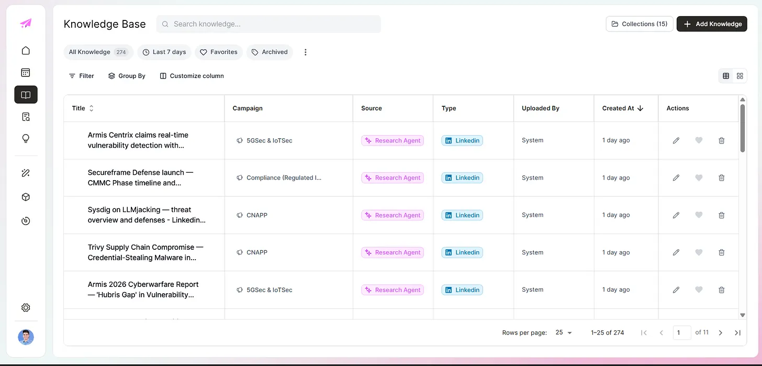Open the Armis Centrix claims title
Screen dimensions: 762x366
[x=138, y=140]
